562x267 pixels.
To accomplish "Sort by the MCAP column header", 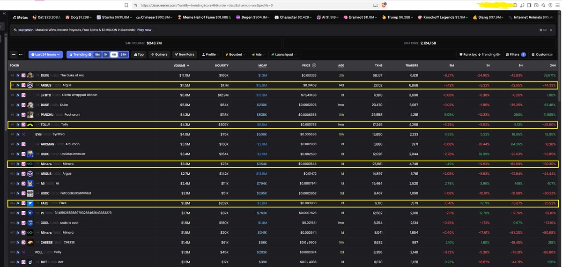I will click(x=262, y=66).
